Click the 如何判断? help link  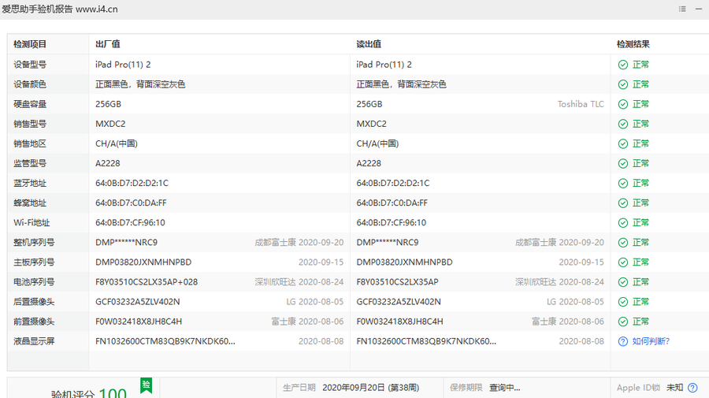pos(651,341)
